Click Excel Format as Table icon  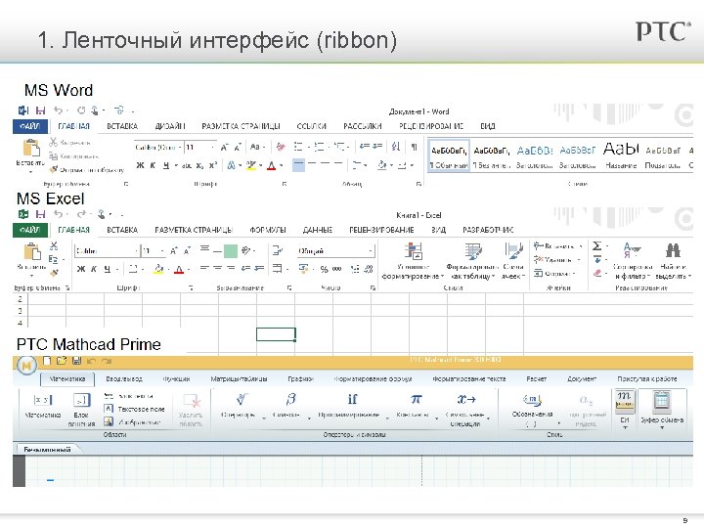coord(473,251)
